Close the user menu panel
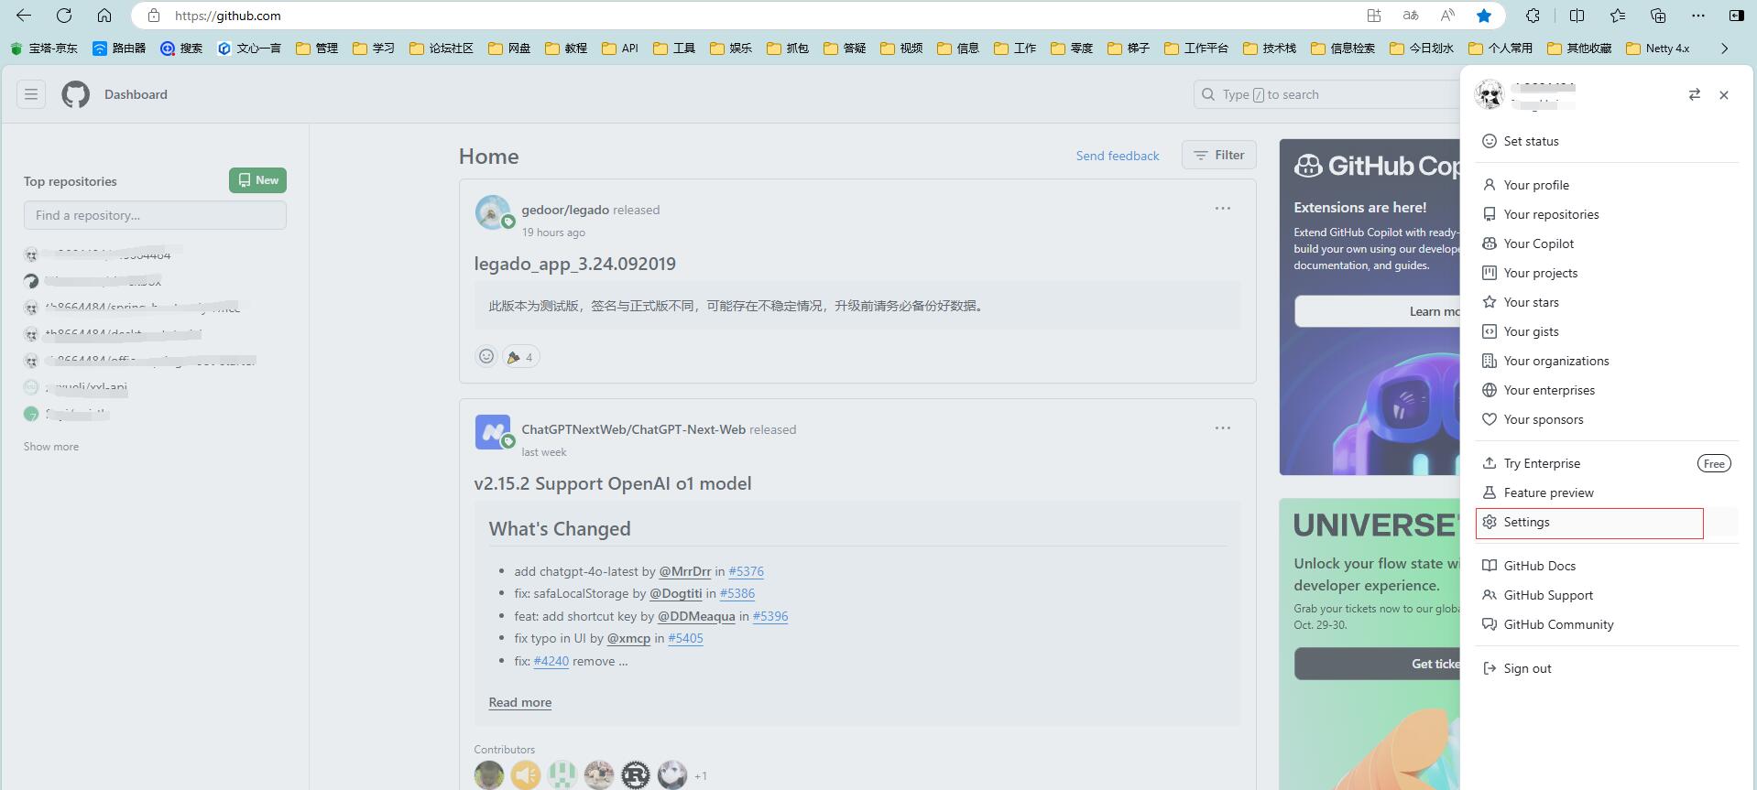 click(1724, 94)
